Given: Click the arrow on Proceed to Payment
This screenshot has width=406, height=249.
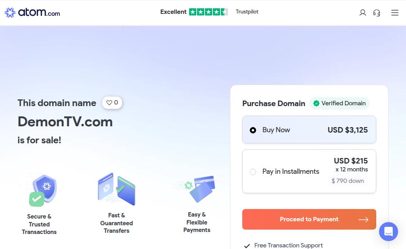Looking at the screenshot, I should coord(363,220).
